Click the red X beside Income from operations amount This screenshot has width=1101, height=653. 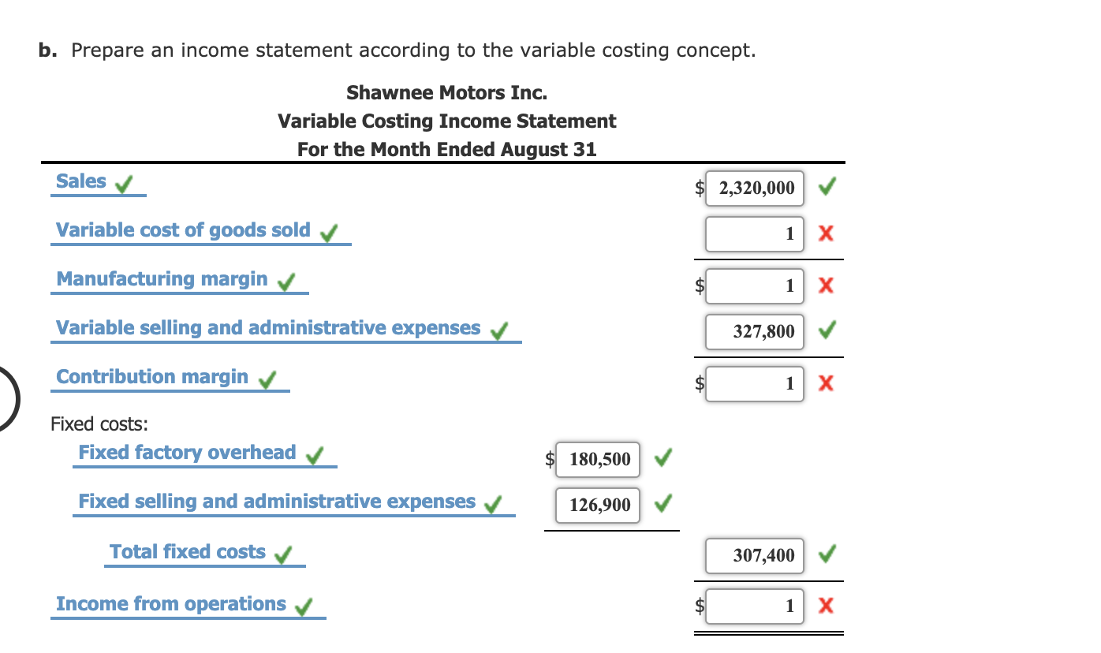tap(826, 606)
